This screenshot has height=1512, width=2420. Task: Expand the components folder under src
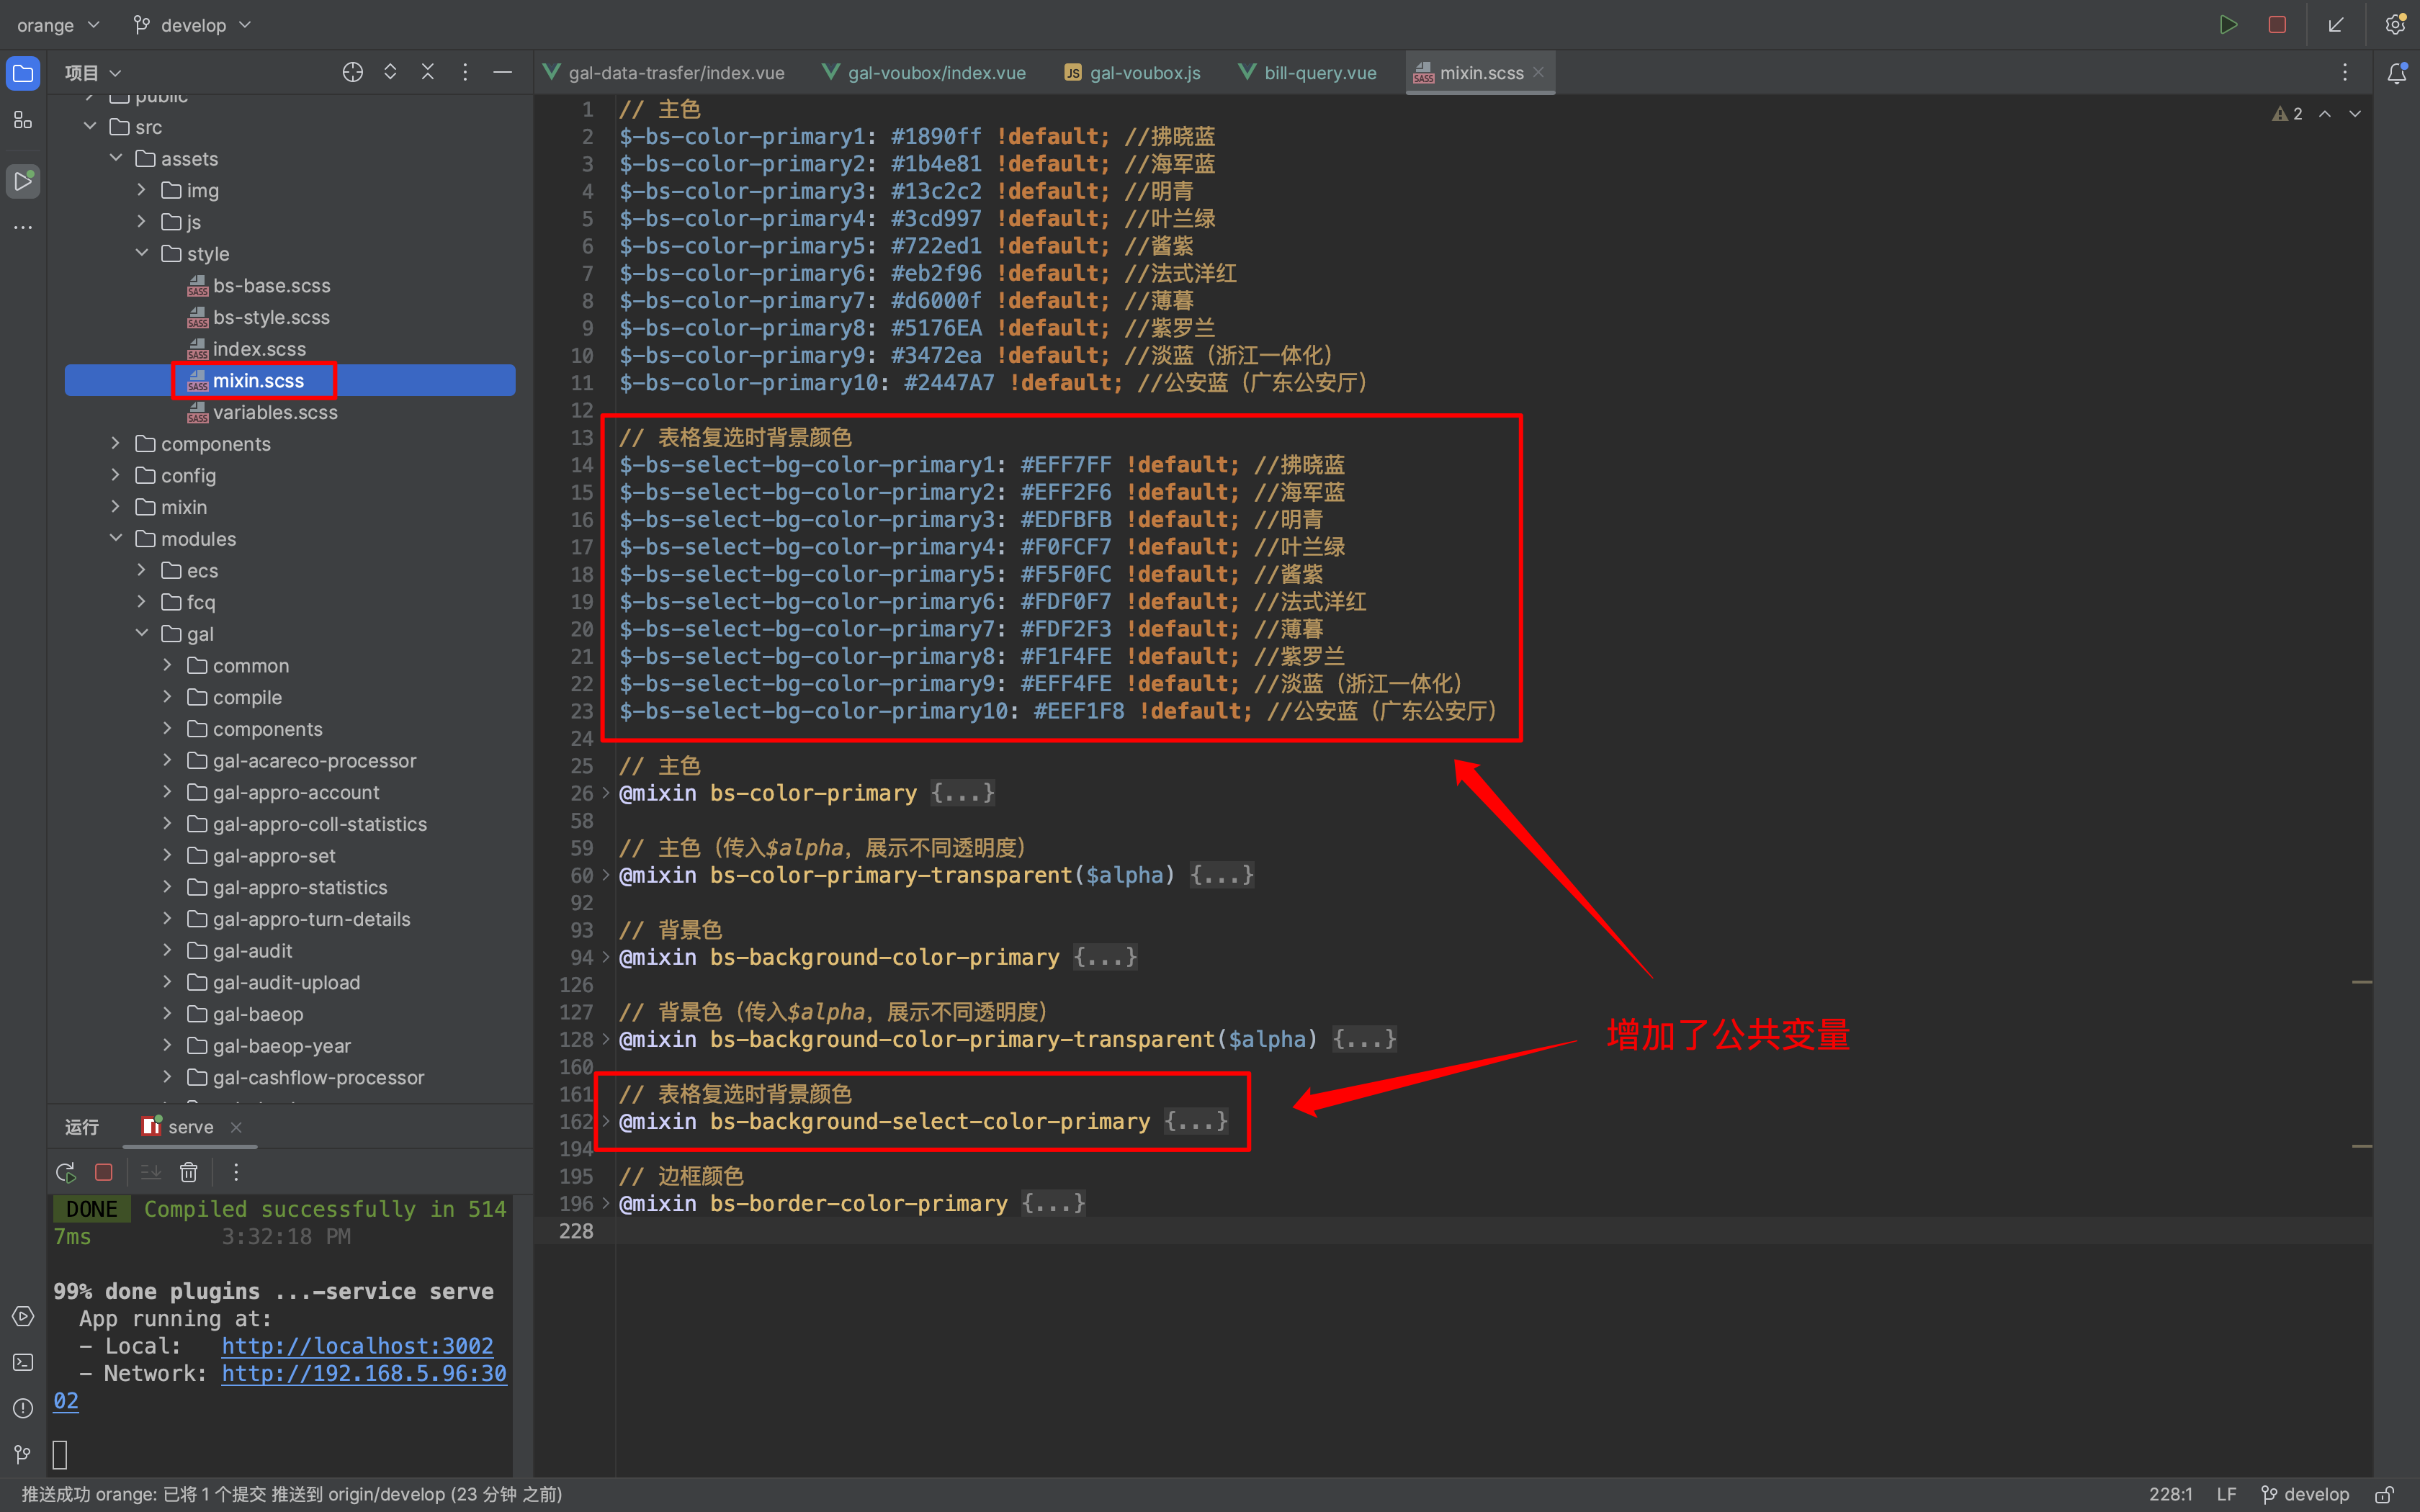[116, 443]
